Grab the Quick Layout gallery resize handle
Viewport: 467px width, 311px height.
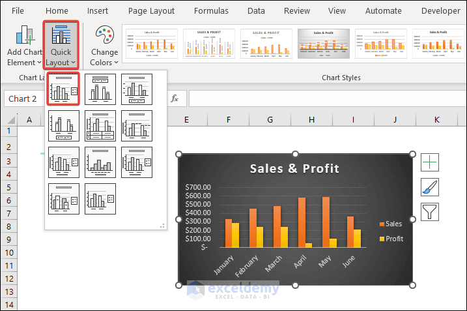162,226
